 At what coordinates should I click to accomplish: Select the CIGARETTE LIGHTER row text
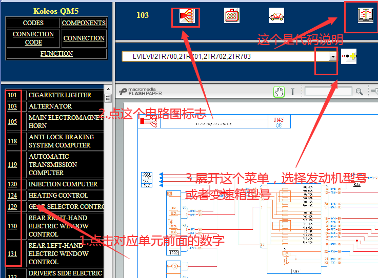click(60, 95)
